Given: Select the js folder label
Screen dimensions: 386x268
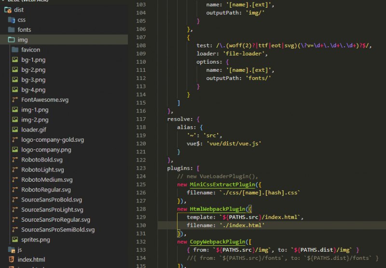Looking at the screenshot, I should (x=20, y=250).
